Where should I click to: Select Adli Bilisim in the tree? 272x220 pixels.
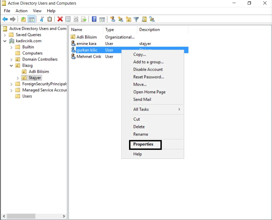[x=39, y=72]
